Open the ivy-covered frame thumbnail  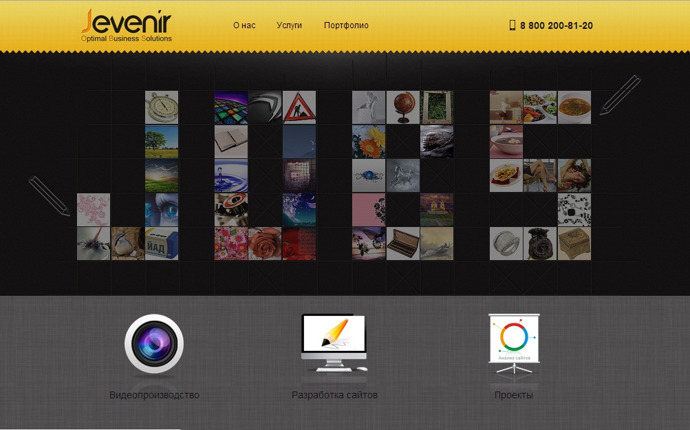point(437,107)
